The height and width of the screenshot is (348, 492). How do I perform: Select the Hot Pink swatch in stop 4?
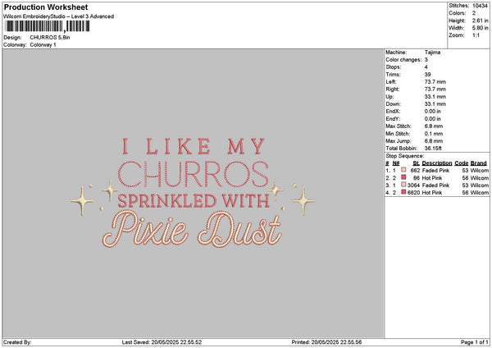tap(404, 192)
